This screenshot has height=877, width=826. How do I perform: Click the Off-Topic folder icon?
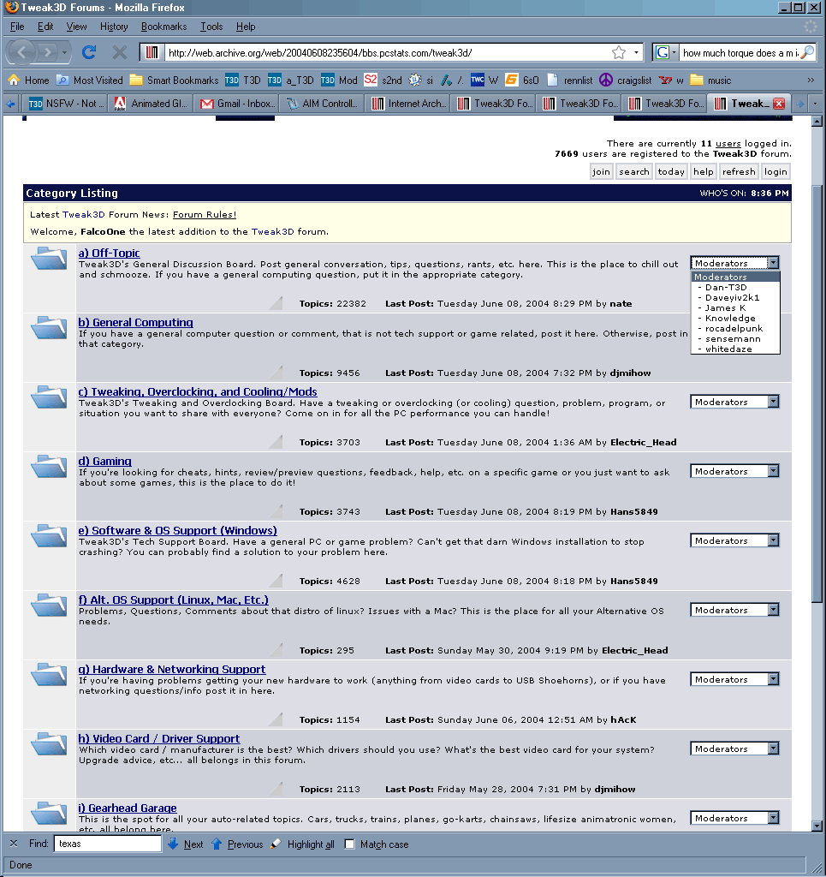(49, 259)
